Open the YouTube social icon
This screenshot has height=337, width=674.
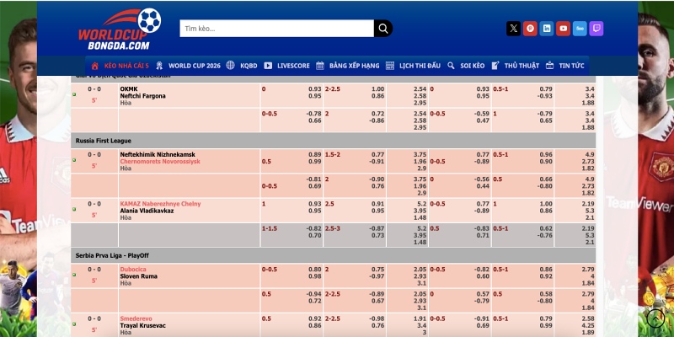(x=563, y=29)
